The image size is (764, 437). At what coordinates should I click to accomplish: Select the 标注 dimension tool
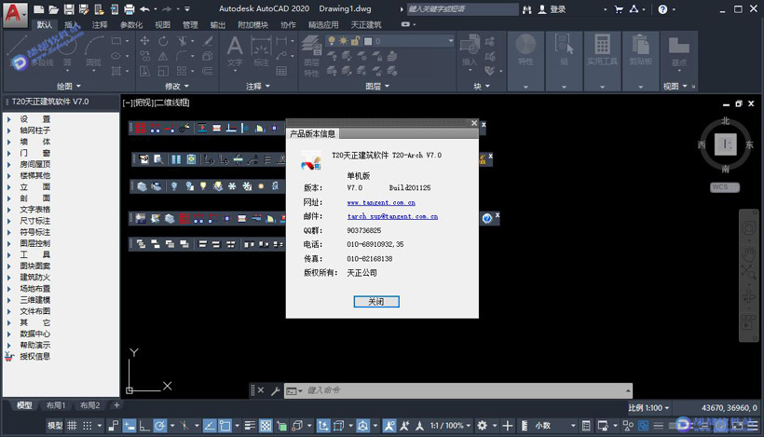pyautogui.click(x=261, y=51)
